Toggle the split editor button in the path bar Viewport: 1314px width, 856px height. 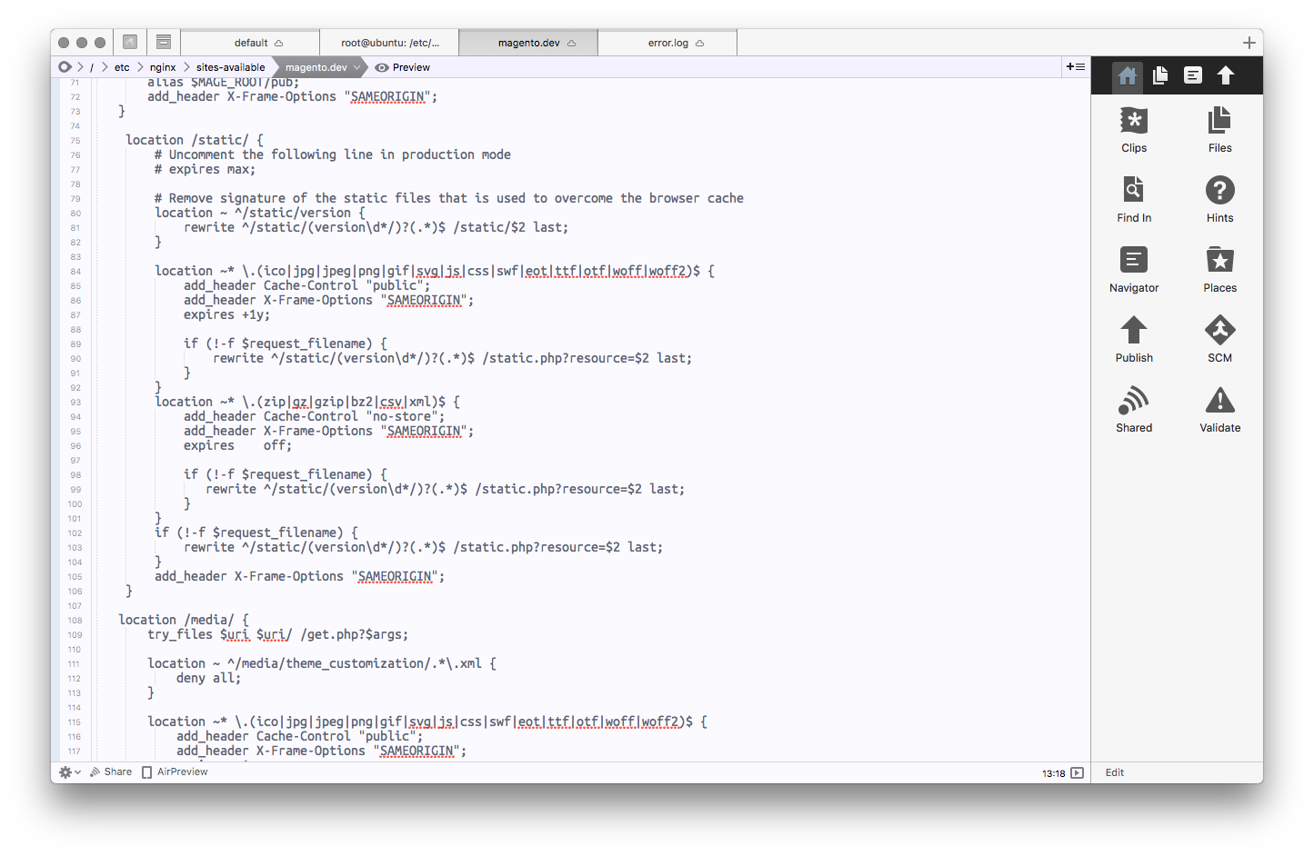[x=1075, y=66]
